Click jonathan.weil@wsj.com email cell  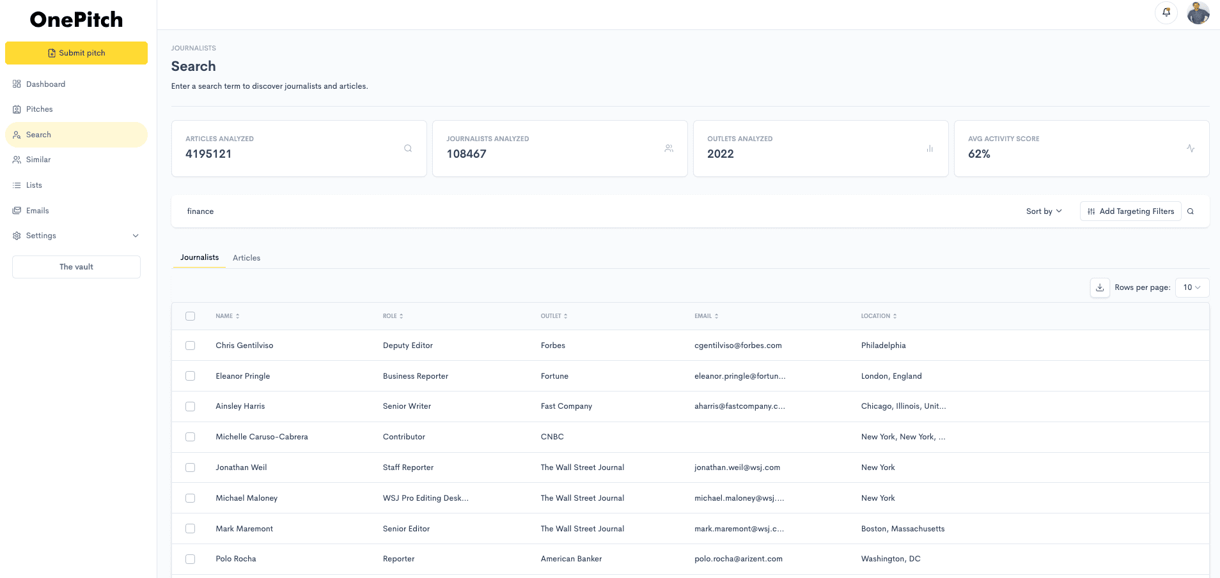tap(737, 468)
